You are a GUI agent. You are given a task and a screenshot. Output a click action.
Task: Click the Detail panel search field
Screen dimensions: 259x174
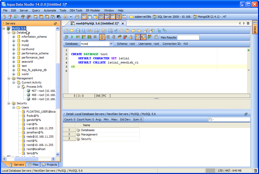(229, 119)
